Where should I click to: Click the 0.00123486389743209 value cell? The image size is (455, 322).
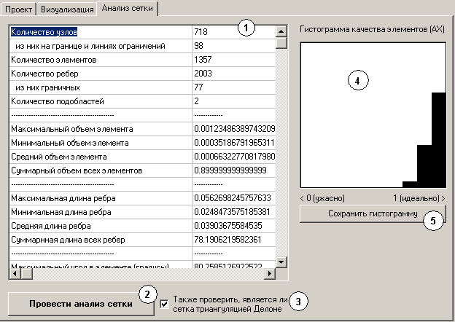point(233,129)
